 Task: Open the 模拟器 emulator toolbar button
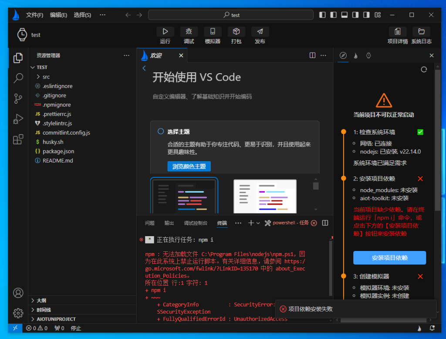pyautogui.click(x=213, y=36)
